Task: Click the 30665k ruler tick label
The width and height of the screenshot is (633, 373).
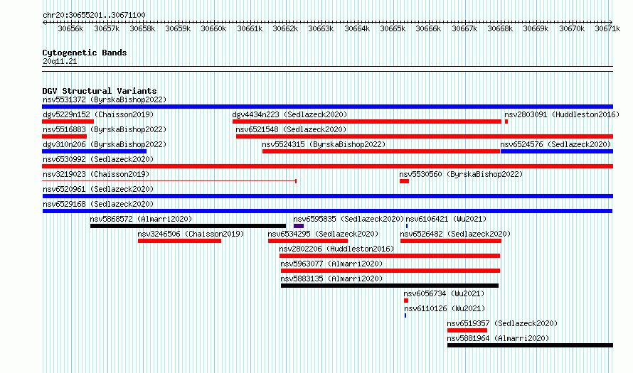Action: tap(393, 28)
